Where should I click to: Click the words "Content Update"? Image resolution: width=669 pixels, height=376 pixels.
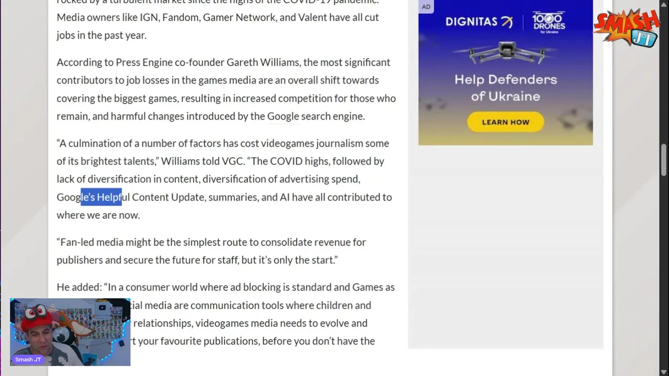[x=168, y=197]
